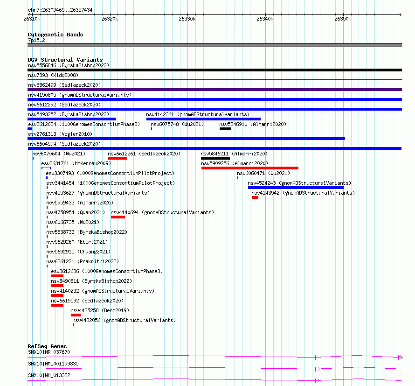
Task: Click the SNX10|NM_013322 transcript label
Action: (49, 375)
